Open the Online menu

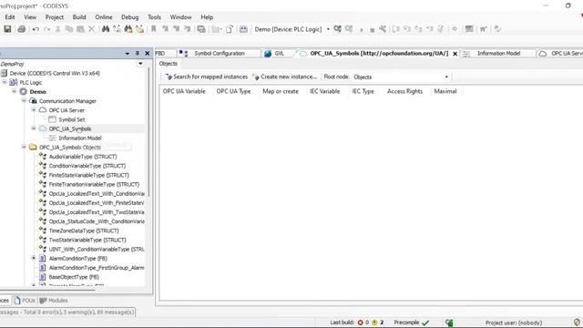(x=104, y=17)
